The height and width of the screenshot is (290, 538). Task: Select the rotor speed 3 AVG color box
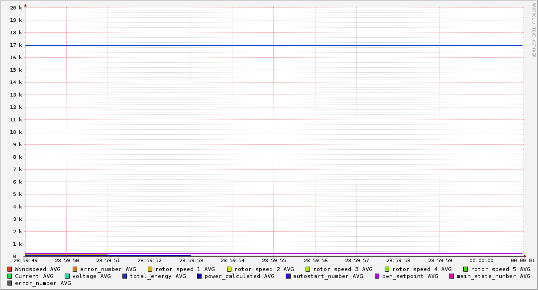click(x=308, y=269)
